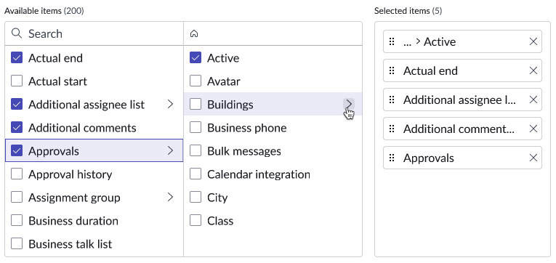Check the Business phone checkbox

coord(196,128)
